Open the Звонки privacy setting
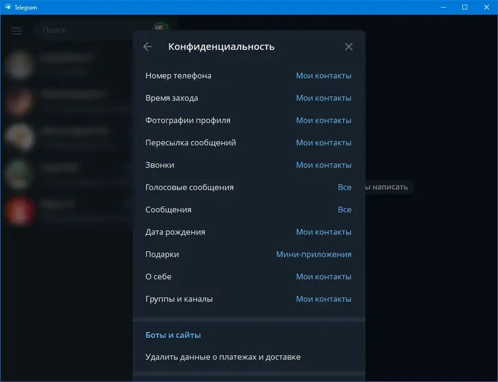 click(248, 165)
